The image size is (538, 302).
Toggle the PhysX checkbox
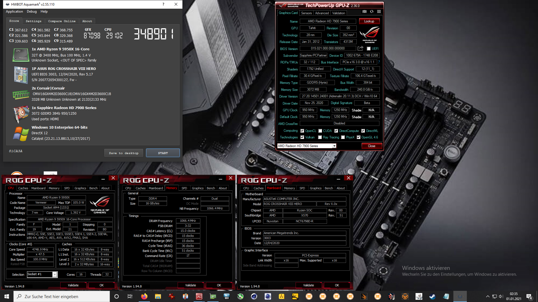343,137
